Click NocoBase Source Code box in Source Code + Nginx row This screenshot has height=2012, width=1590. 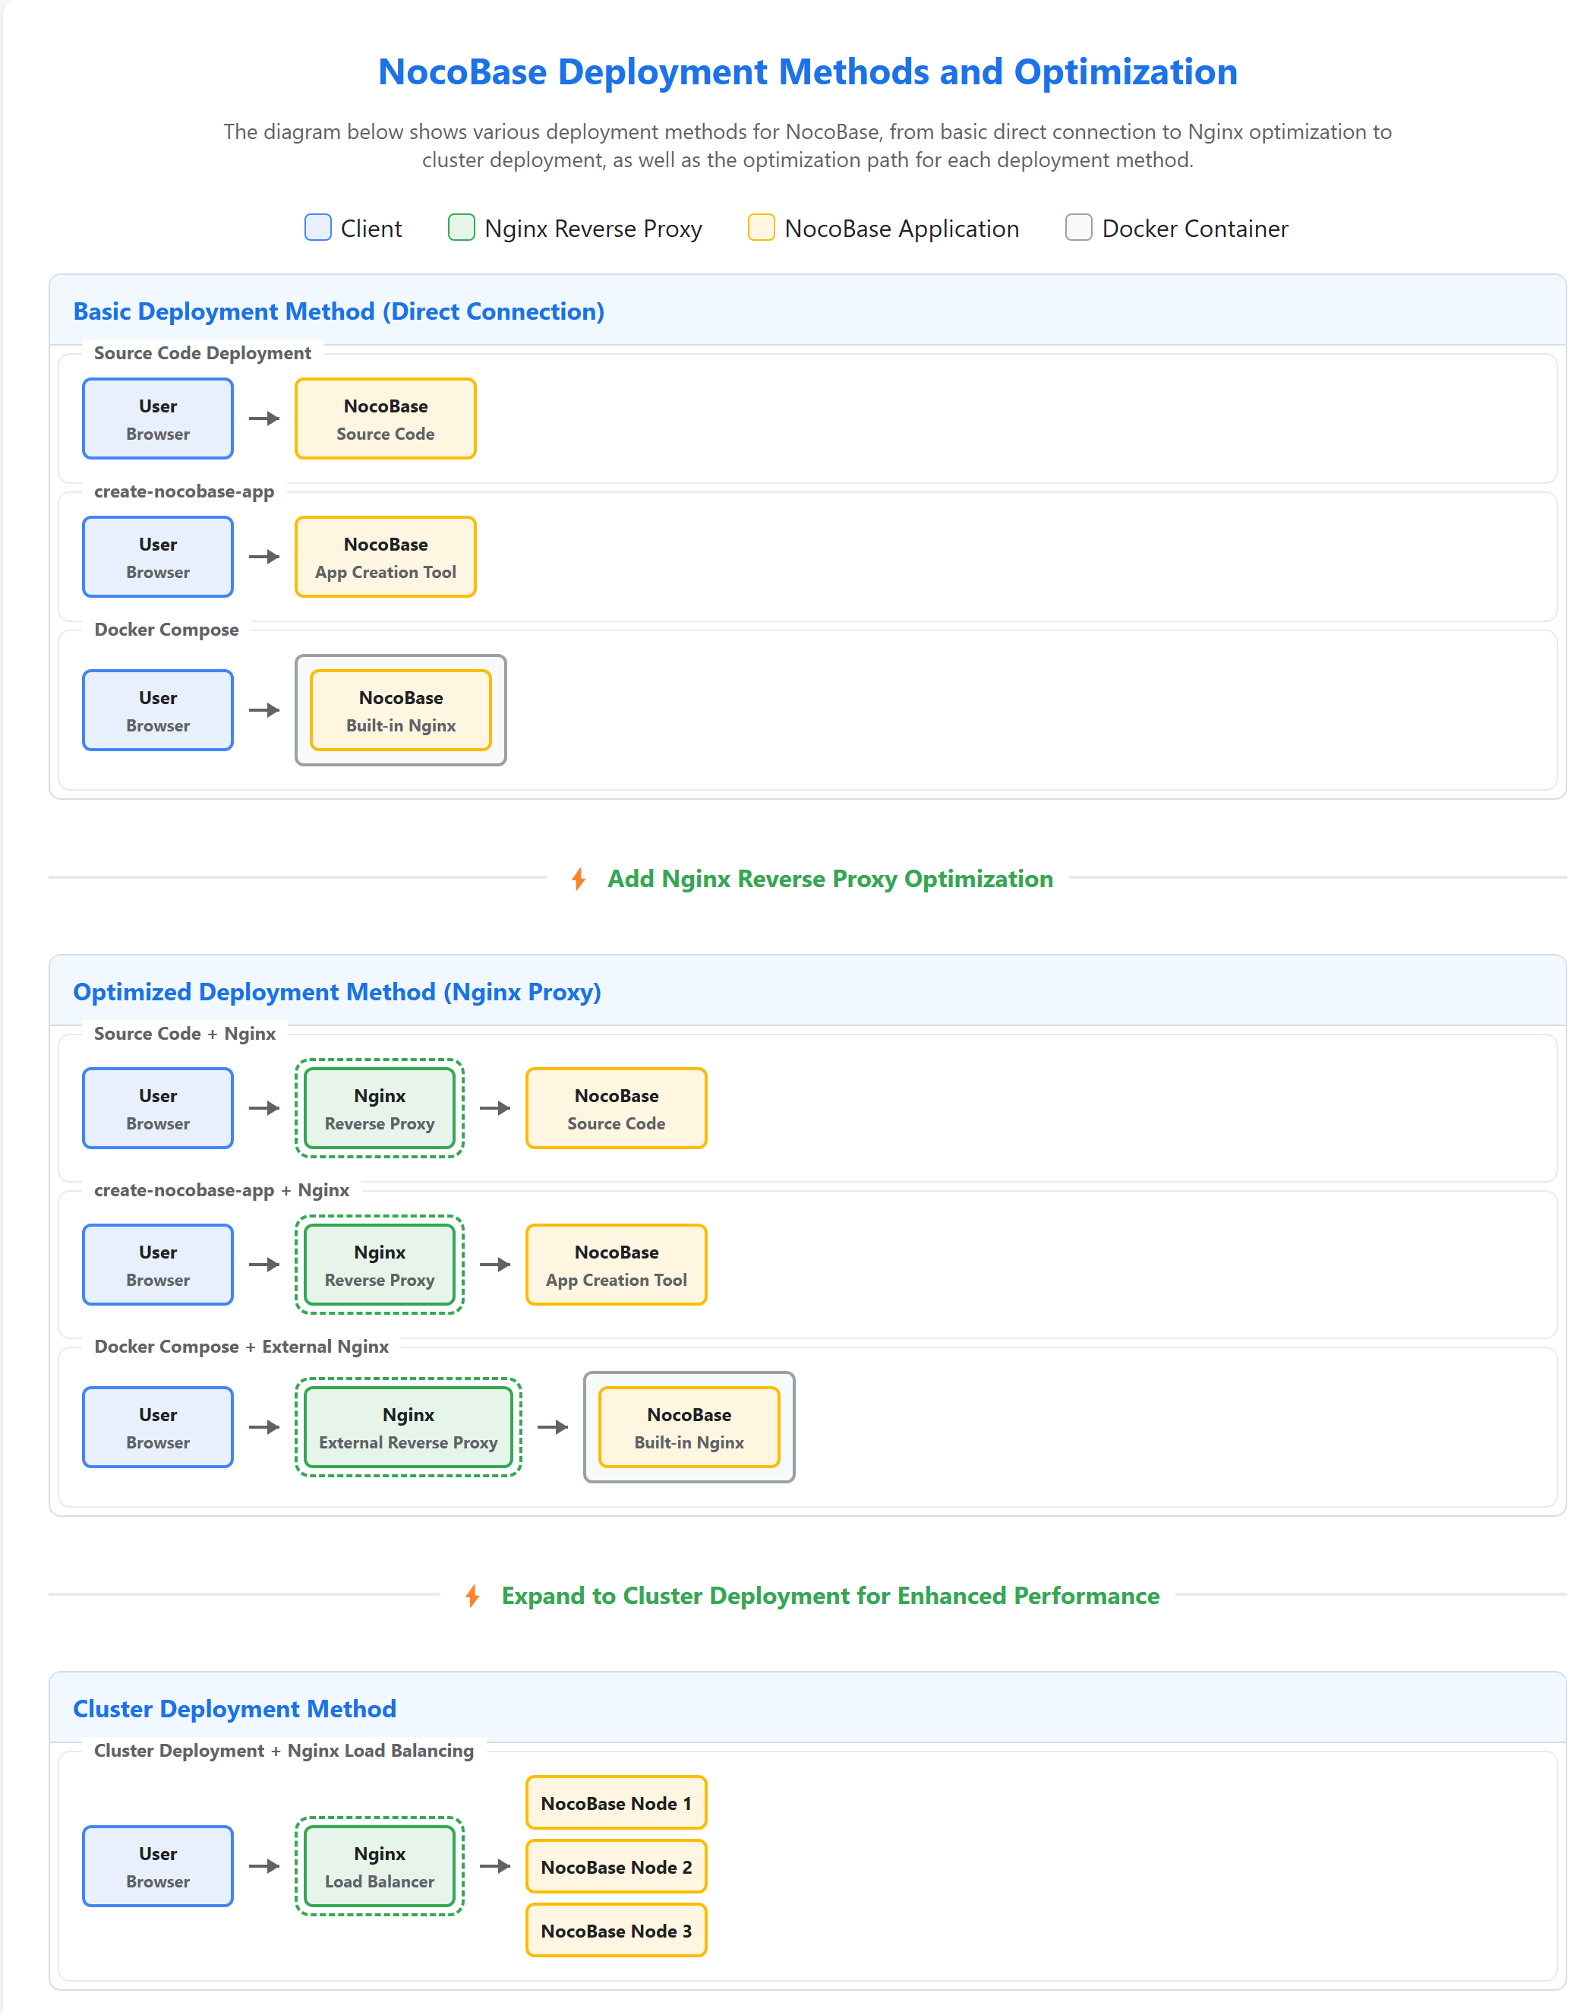(617, 1108)
